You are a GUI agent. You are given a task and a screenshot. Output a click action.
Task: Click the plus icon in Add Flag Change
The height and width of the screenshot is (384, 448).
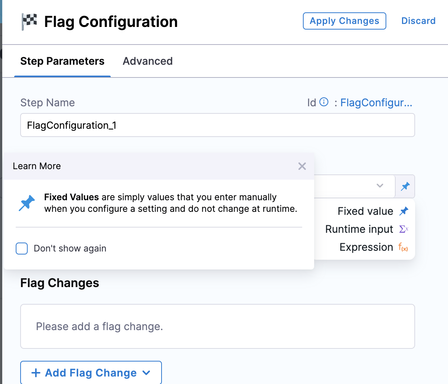pyautogui.click(x=36, y=373)
